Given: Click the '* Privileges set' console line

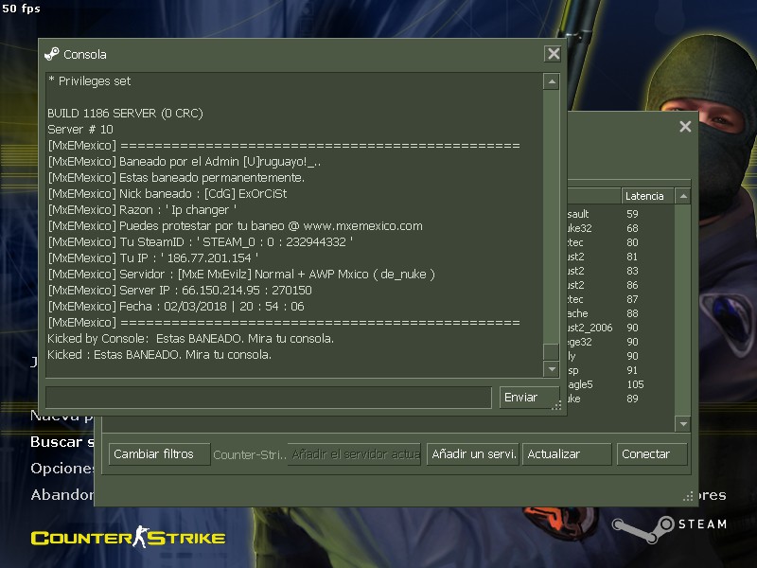Looking at the screenshot, I should point(90,81).
